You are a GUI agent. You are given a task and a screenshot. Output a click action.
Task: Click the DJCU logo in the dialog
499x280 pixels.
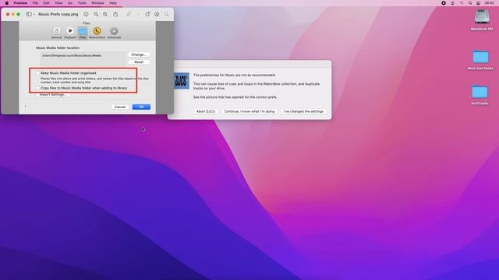tap(181, 81)
